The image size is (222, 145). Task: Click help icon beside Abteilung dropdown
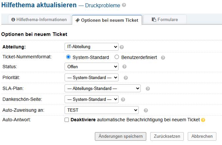pyautogui.click(x=122, y=47)
